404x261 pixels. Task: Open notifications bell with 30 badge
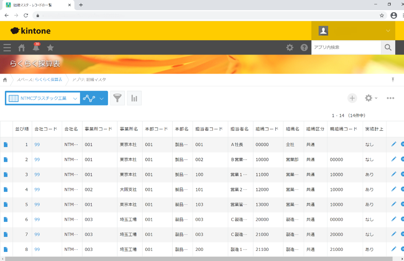point(36,47)
